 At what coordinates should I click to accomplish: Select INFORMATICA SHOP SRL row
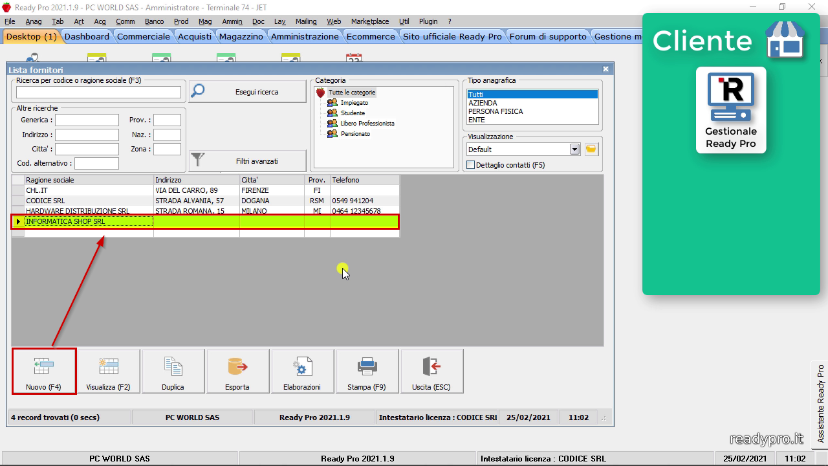pyautogui.click(x=205, y=221)
